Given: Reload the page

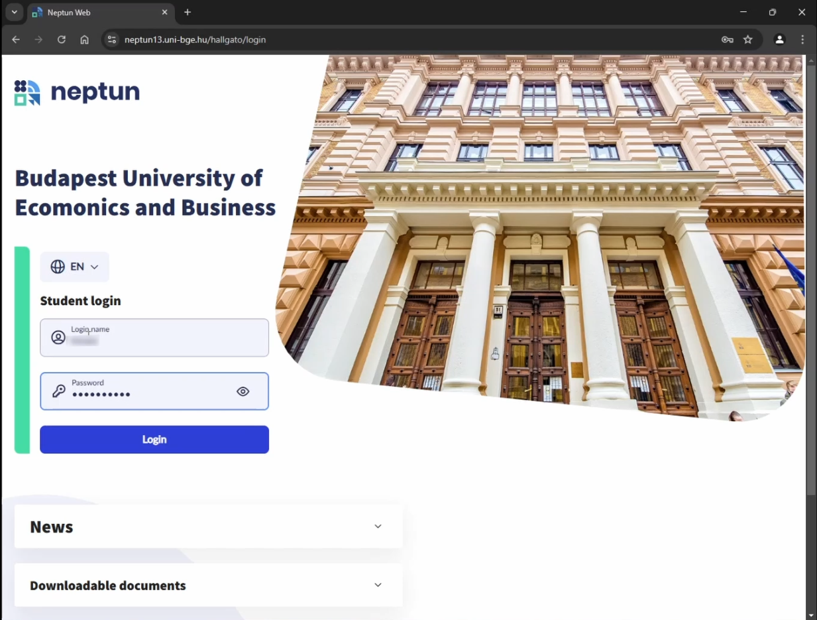Looking at the screenshot, I should point(62,40).
